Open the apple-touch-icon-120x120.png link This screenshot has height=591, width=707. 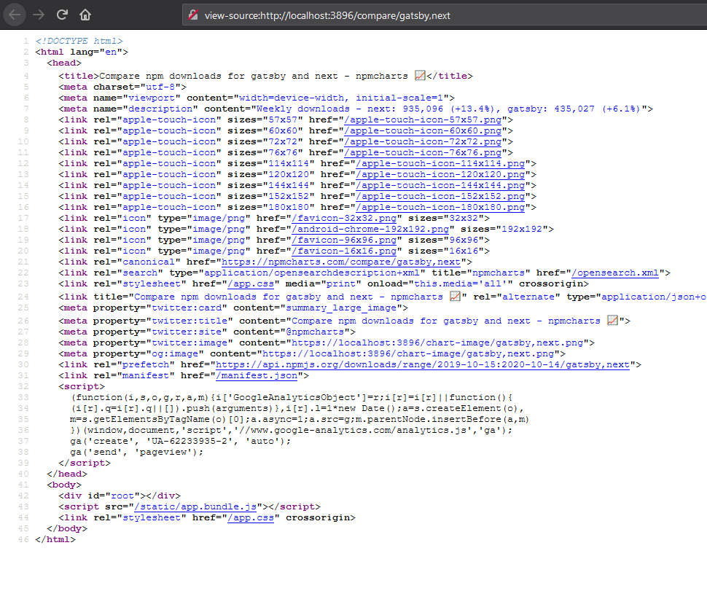coord(440,174)
